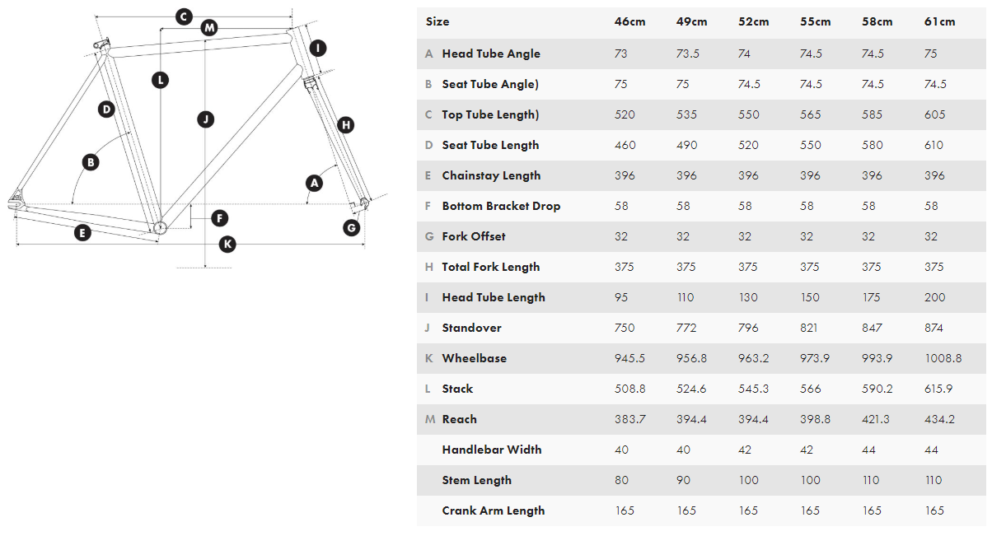Select the Handlebar Width row label

pyautogui.click(x=491, y=450)
